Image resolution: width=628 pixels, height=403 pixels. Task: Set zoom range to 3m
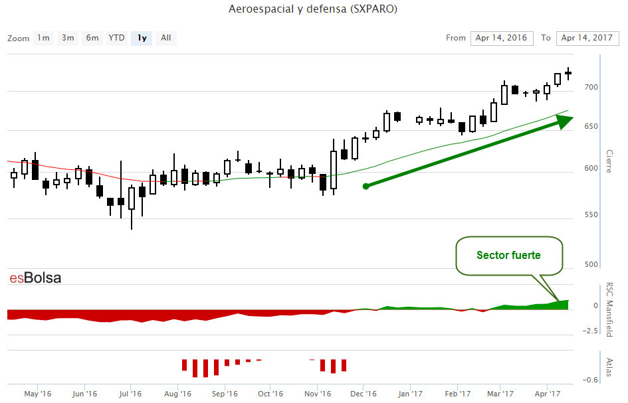68,38
